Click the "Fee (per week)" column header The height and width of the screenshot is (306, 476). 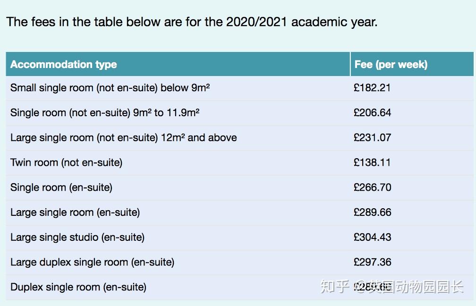[x=391, y=65]
